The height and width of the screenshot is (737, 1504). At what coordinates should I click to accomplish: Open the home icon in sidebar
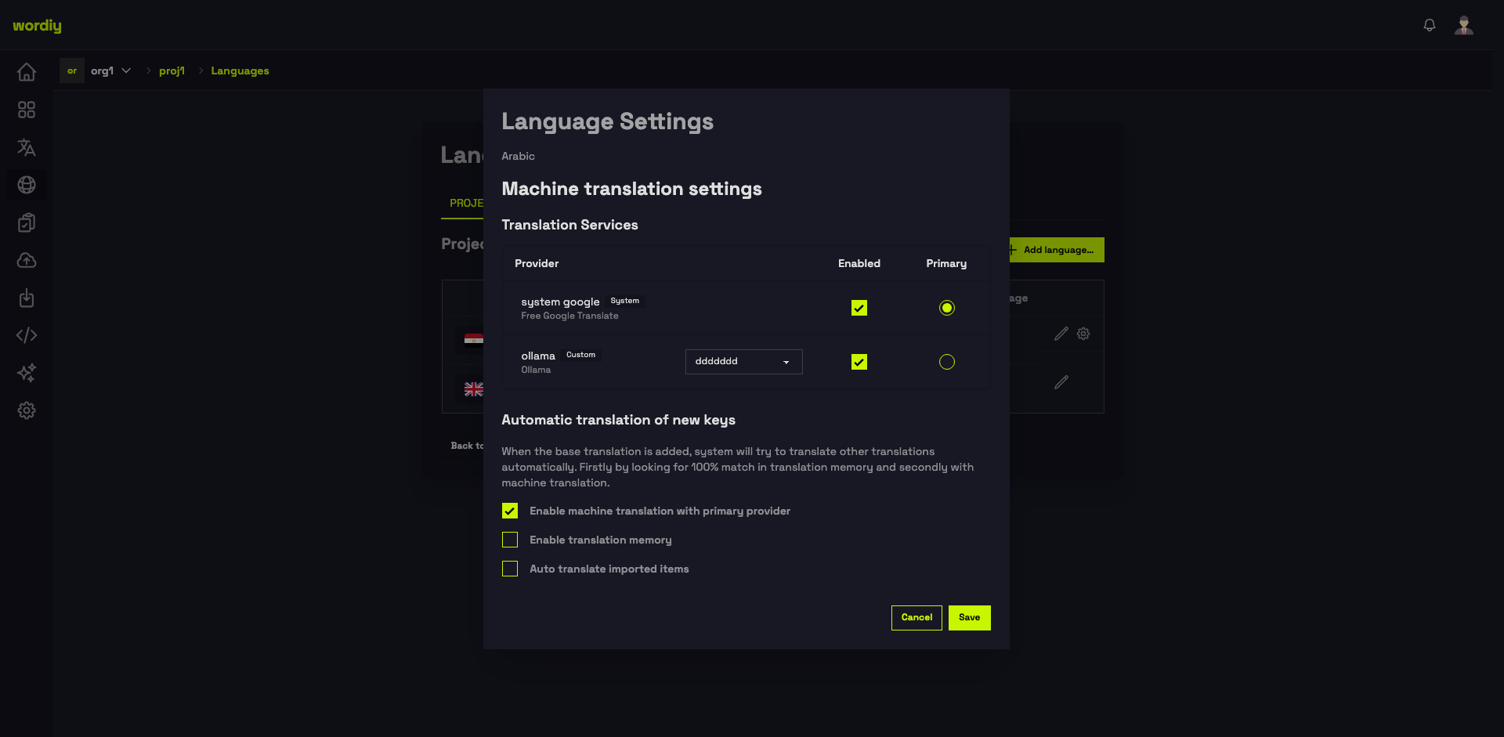27,72
